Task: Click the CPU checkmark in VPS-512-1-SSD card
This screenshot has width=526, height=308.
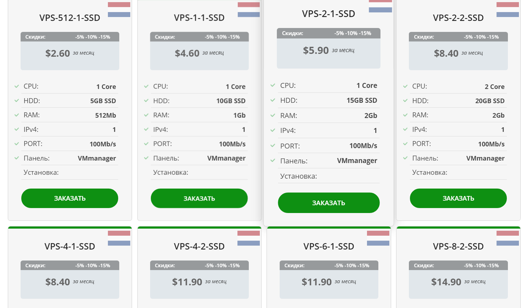Action: coord(17,86)
